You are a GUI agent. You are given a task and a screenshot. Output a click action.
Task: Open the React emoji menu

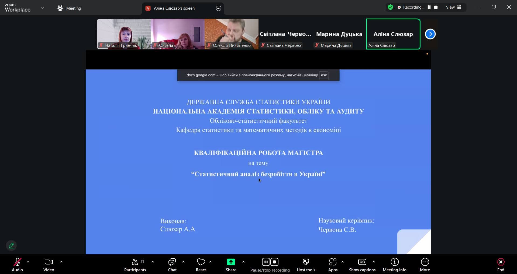[x=201, y=265]
